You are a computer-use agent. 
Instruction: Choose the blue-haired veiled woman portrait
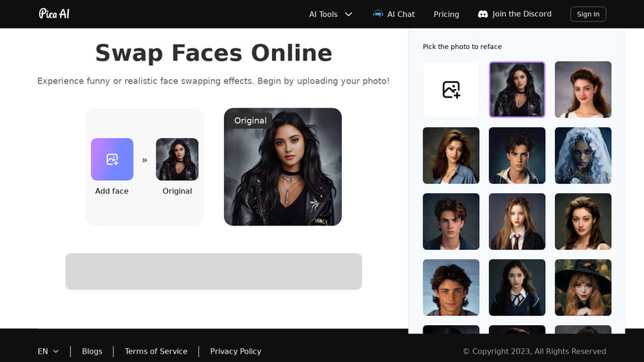583,156
